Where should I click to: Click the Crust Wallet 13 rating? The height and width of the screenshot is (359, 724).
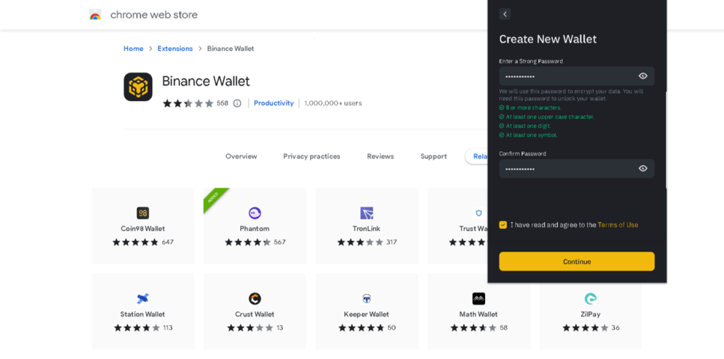point(255,328)
